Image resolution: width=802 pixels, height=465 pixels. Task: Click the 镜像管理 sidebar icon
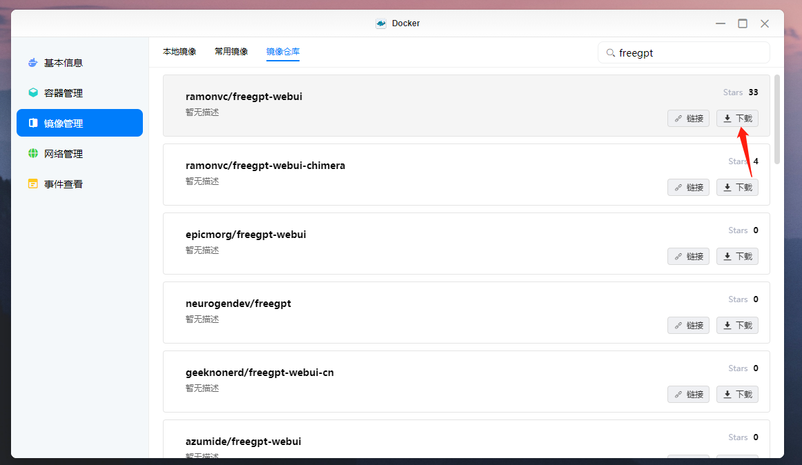32,123
